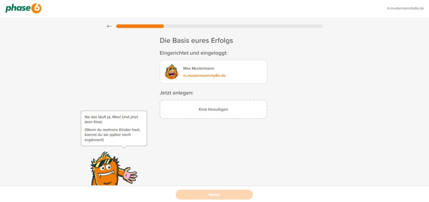Open the m.mustermann@p6o.de account menu top right

(x=405, y=8)
